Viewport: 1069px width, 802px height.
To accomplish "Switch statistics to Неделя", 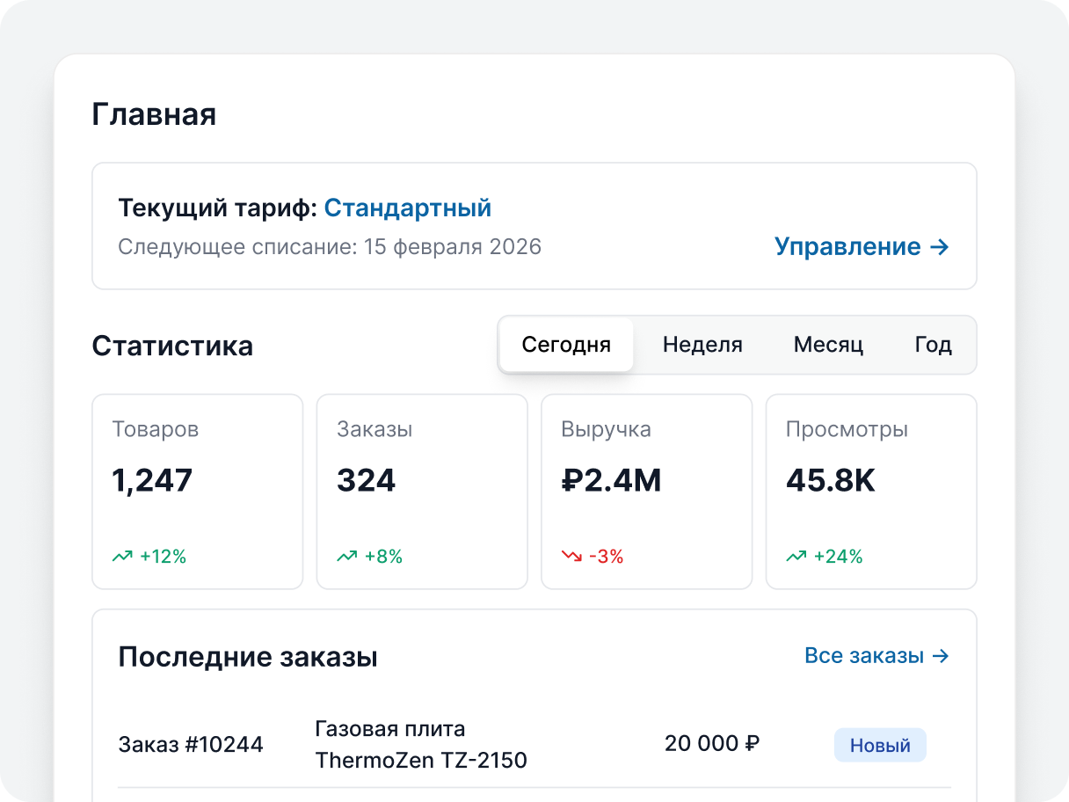I will coord(702,345).
